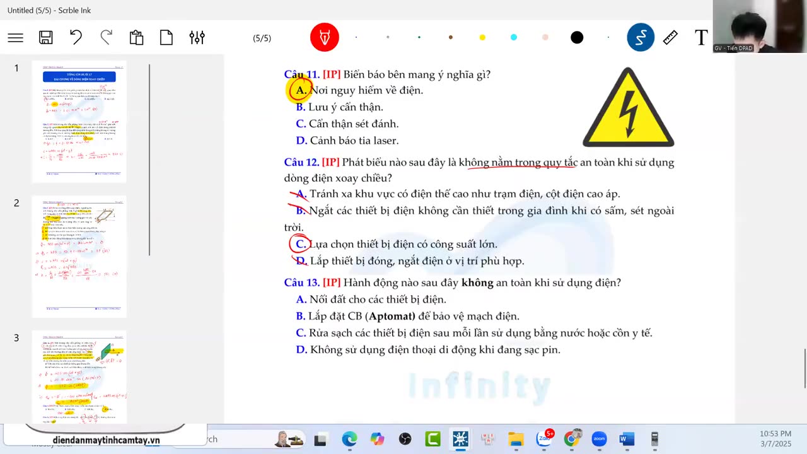This screenshot has height=454, width=807.
Task: Pick the pale pink highlighter color
Action: tap(545, 37)
